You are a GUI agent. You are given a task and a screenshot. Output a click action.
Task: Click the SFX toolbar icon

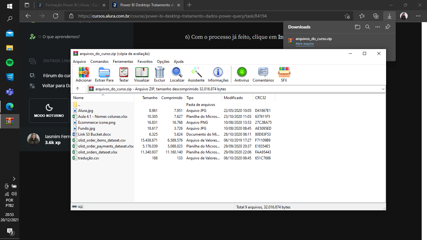[x=284, y=75]
